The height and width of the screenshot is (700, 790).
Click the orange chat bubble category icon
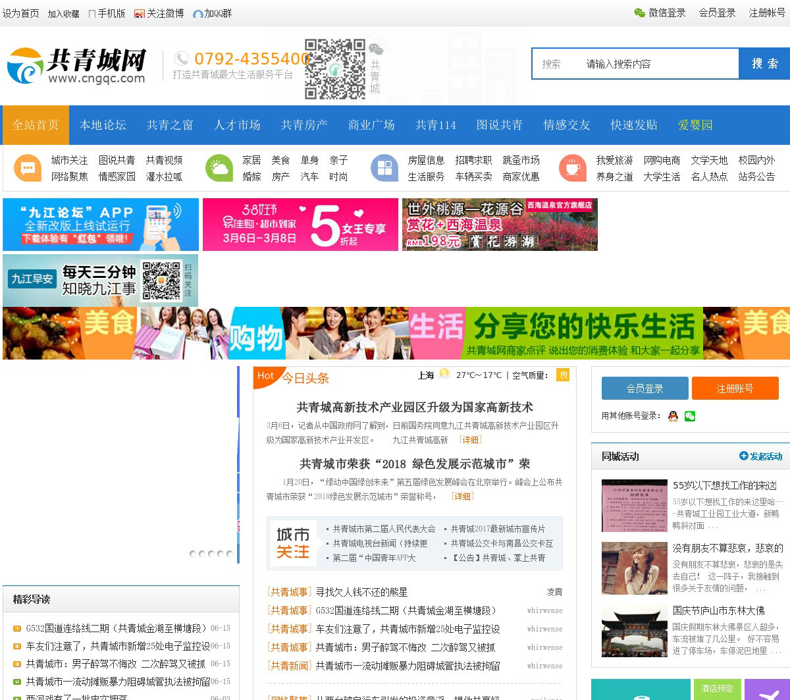point(28,168)
